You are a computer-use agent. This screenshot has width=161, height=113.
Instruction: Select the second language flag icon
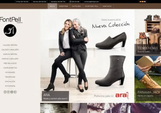click(x=143, y=2)
